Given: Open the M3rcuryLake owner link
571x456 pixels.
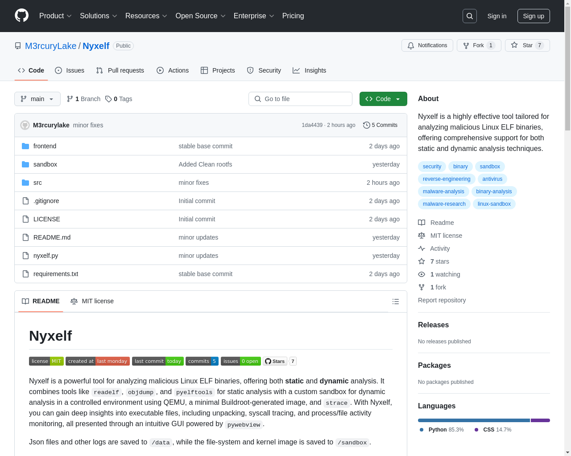Looking at the screenshot, I should click(x=51, y=46).
